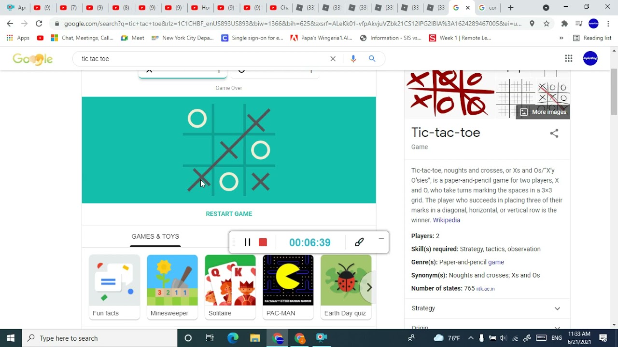The image size is (618, 347).
Task: Open the Chrome three-dot menu
Action: pos(608,24)
